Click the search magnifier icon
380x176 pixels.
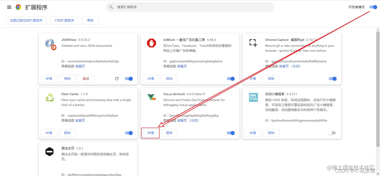111,7
